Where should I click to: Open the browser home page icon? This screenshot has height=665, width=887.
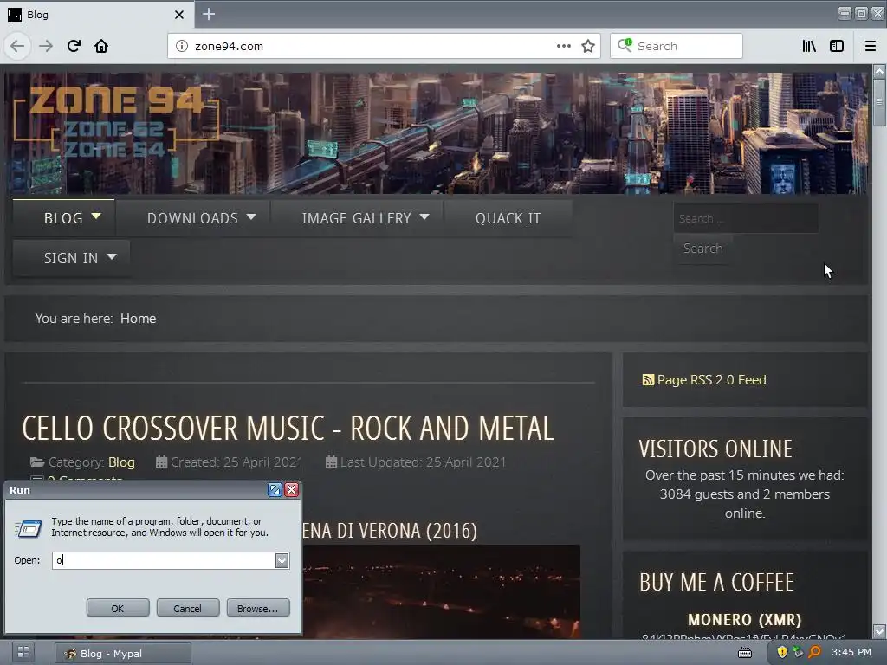[x=101, y=46]
